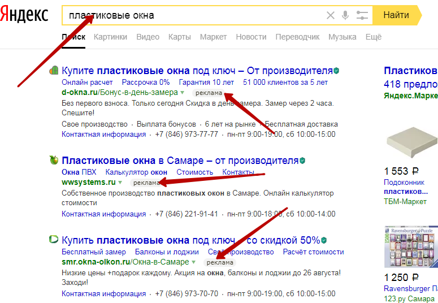
Task: Expand the arrow next to the smr.okna-olkon.ru URL
Action: 193,262
